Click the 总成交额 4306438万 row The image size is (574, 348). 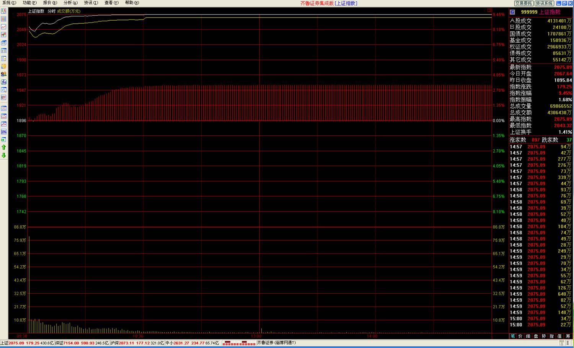pos(541,113)
